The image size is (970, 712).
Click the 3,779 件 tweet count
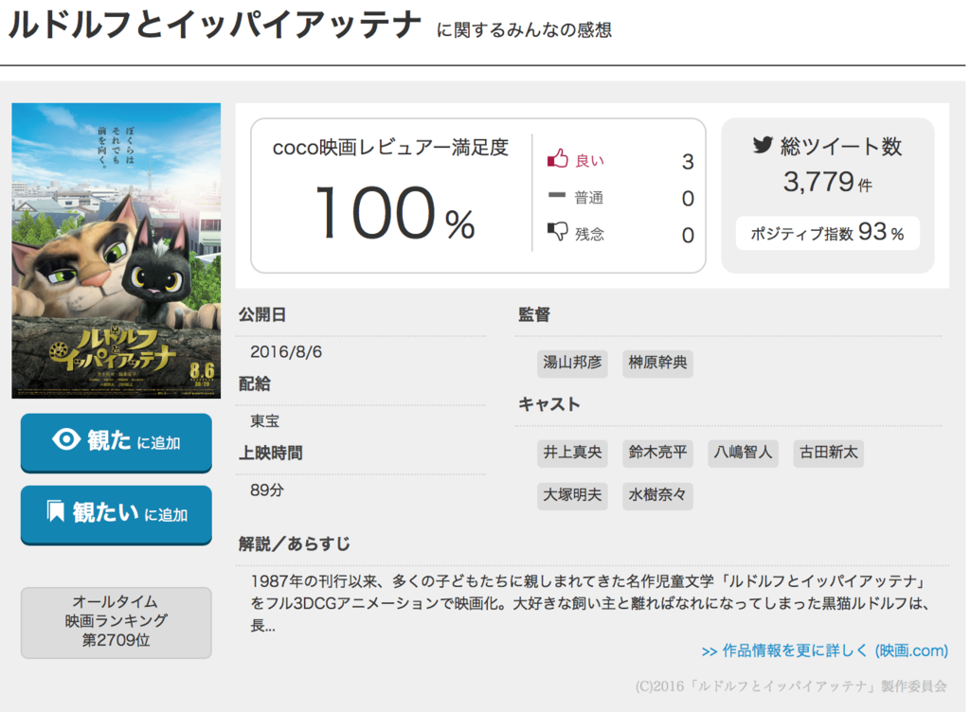(827, 183)
